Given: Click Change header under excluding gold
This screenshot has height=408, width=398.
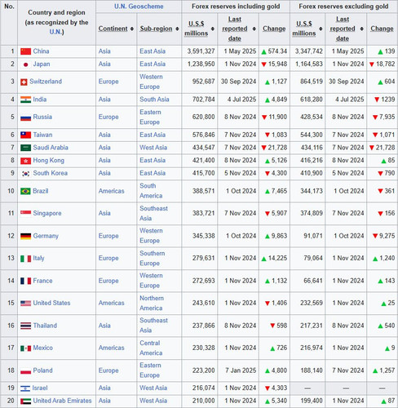Looking at the screenshot, I should point(382,29).
